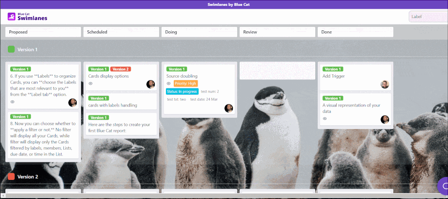Click the member avatar on the step 6 card
Image resolution: width=448 pixels, height=199 pixels.
(73, 103)
